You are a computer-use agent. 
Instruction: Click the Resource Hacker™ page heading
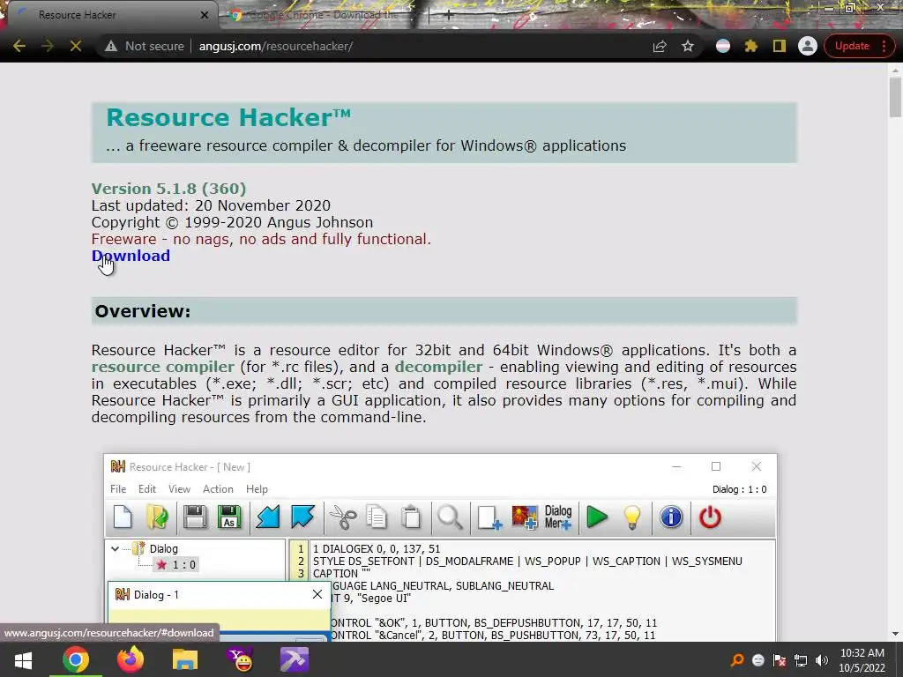(228, 117)
